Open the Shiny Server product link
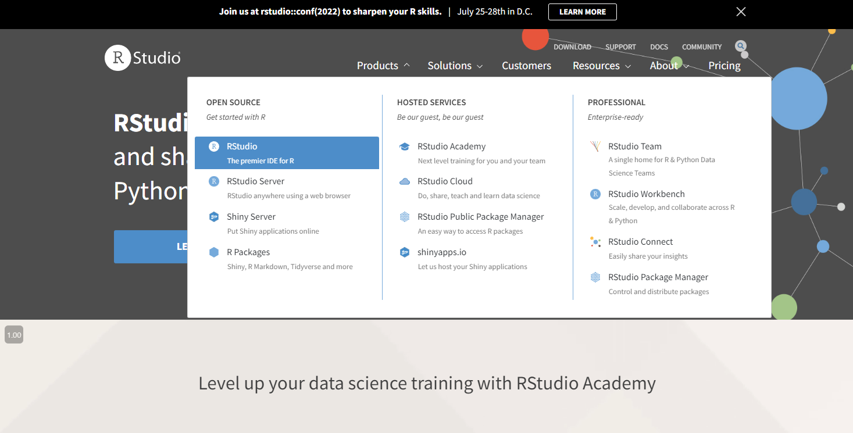Screen dimensions: 853x433 pyautogui.click(x=251, y=217)
